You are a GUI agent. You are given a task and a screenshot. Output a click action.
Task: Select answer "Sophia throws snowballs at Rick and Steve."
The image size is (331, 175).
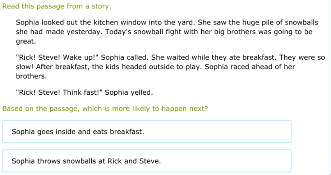[147, 161]
